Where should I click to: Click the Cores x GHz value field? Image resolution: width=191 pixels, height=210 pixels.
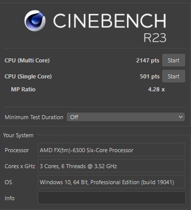pos(112,166)
